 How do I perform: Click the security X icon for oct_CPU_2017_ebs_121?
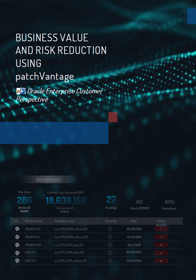[x=110, y=245]
